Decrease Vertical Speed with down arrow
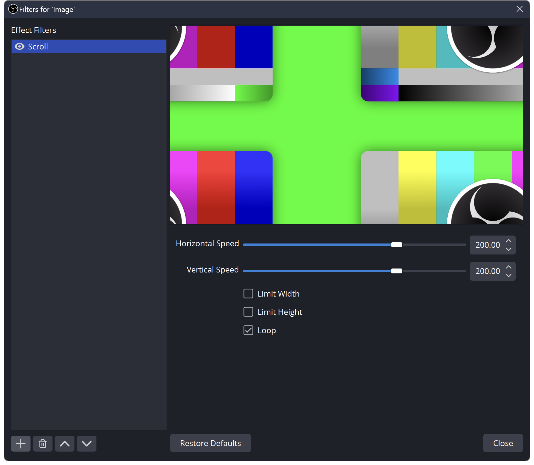 (x=508, y=275)
